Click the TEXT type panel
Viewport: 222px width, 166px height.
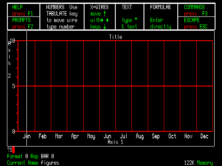130,17
